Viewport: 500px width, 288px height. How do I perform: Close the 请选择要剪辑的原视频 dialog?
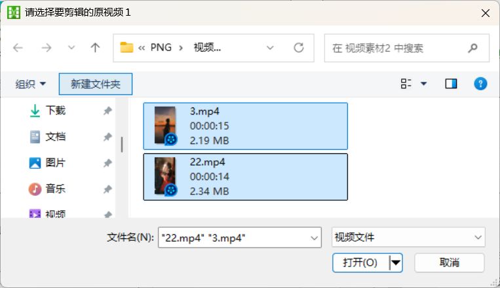tap(486, 13)
